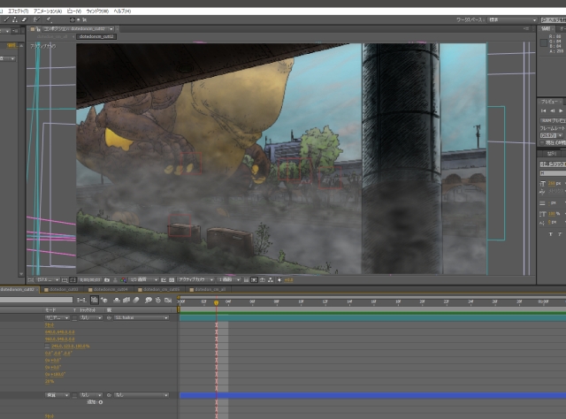Open the parent dropdown of the first layer
Image resolution: width=566 pixels, height=419 pixels.
click(x=140, y=317)
